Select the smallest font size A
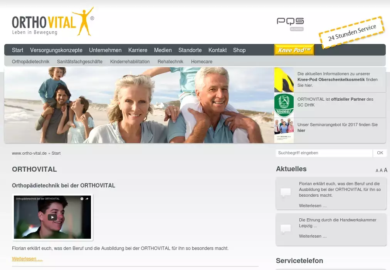This screenshot has width=390, height=270. click(377, 171)
